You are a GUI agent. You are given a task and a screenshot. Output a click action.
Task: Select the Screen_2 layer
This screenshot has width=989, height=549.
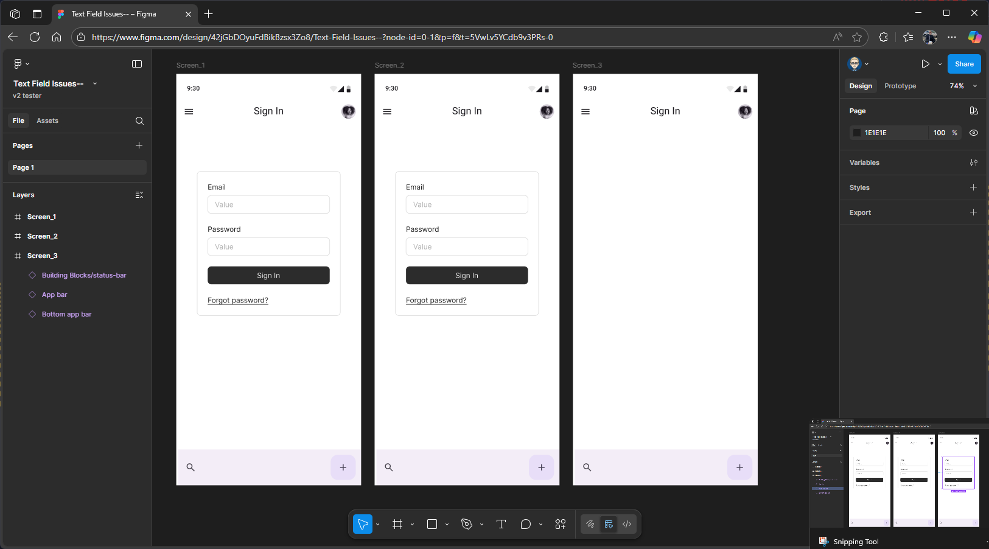coord(43,236)
